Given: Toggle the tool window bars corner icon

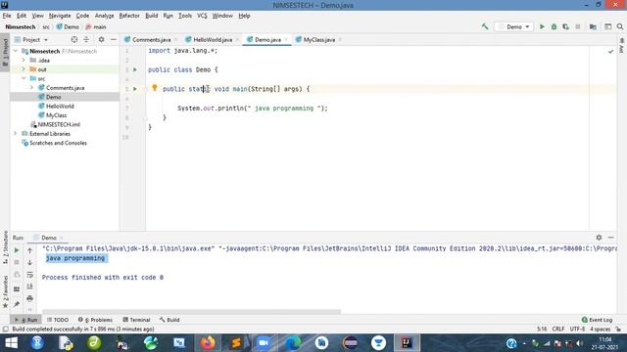Looking at the screenshot, I should pyautogui.click(x=5, y=330).
